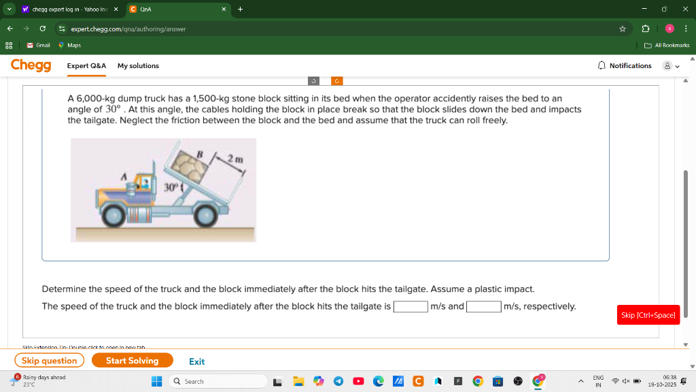The width and height of the screenshot is (696, 392).
Task: Open the Gmail bookmark
Action: (38, 46)
